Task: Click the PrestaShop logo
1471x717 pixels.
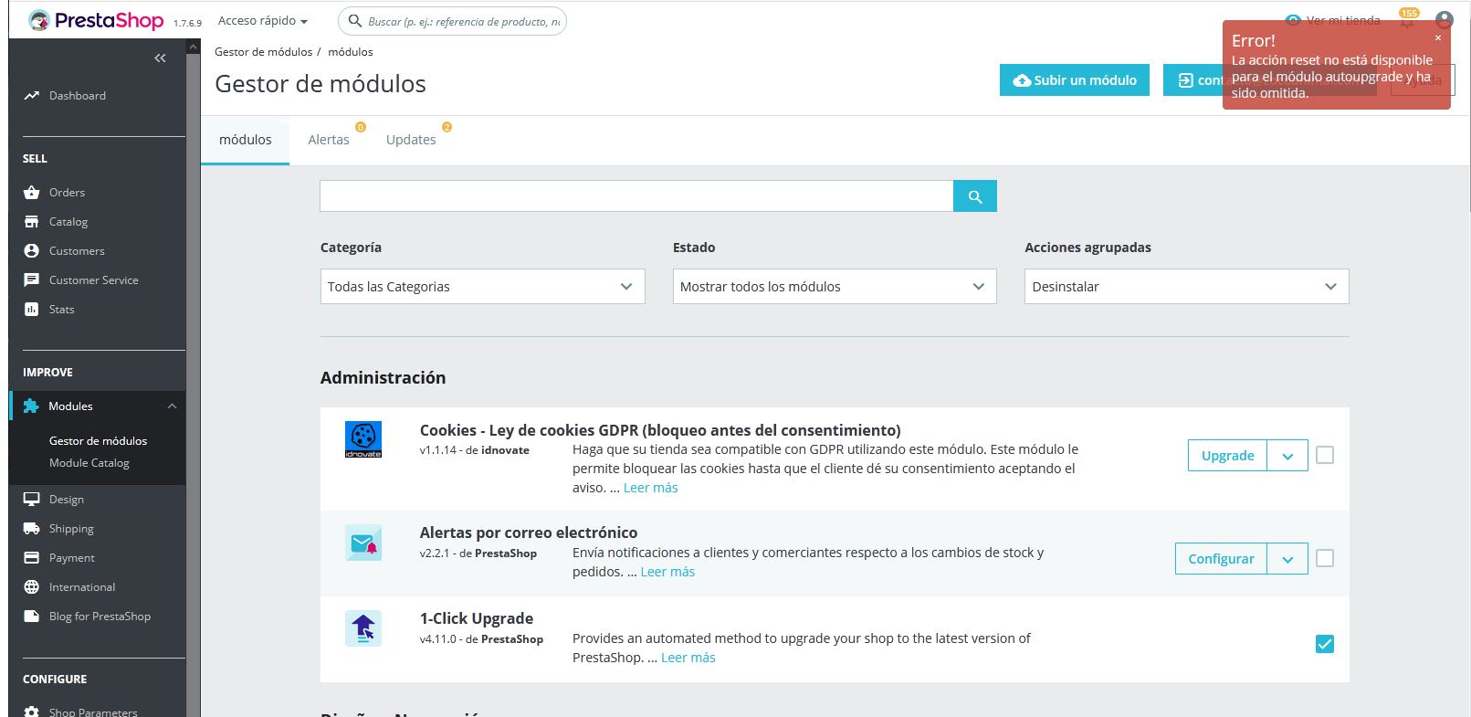Action: coord(96,20)
